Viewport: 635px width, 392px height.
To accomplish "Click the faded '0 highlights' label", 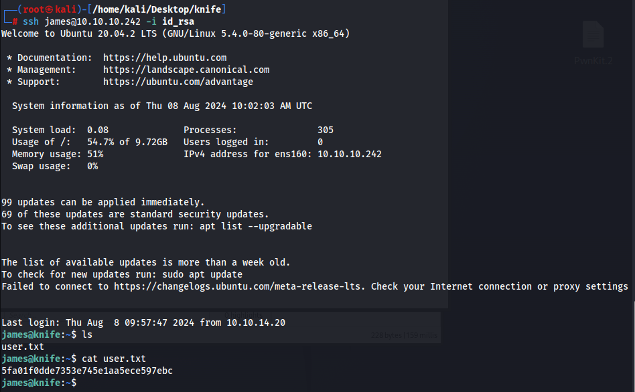I will [243, 314].
